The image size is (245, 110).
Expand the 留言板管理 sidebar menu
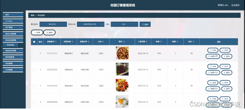[13, 57]
